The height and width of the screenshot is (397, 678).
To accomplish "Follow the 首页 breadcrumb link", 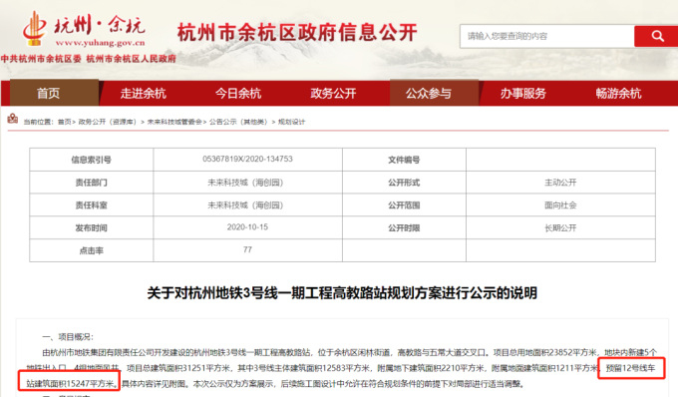I will (x=65, y=122).
